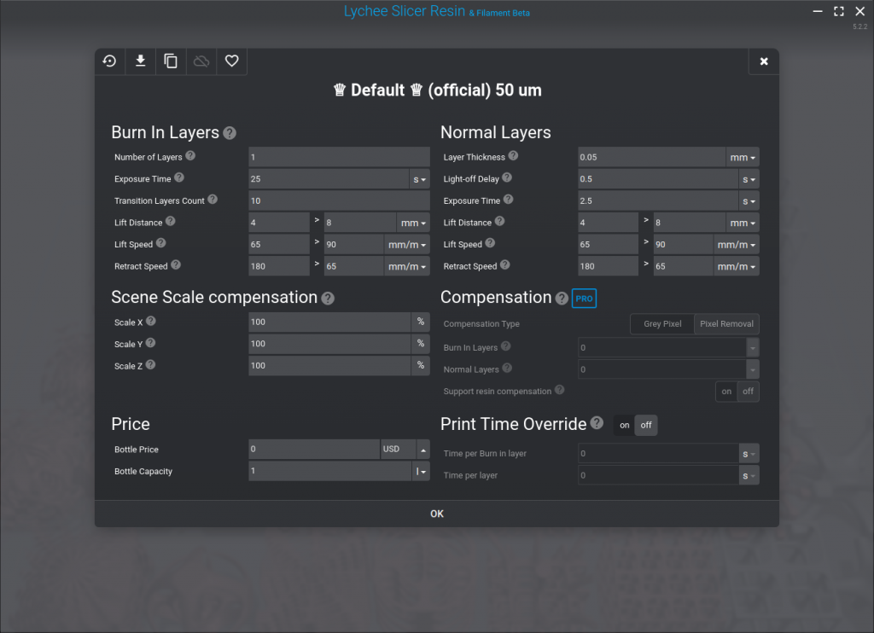
Task: Edit Burn In Exposure Time value
Action: pos(329,179)
